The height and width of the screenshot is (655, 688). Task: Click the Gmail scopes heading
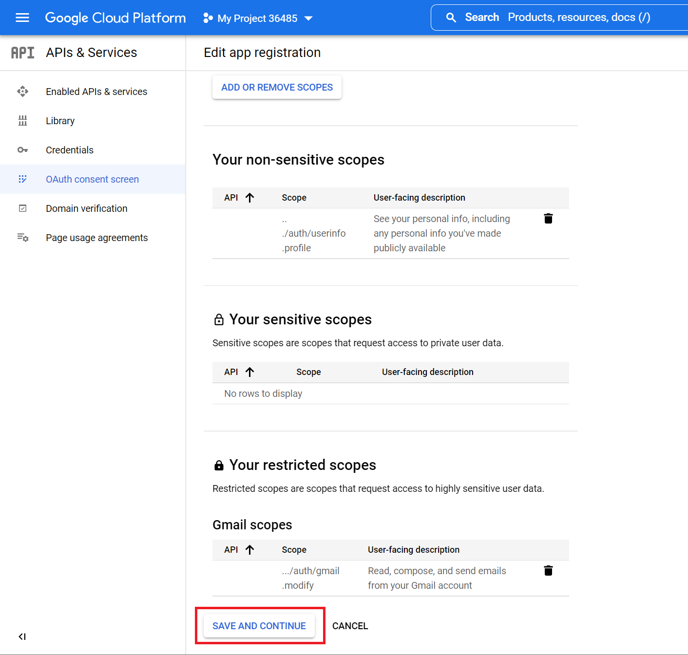pyautogui.click(x=252, y=525)
